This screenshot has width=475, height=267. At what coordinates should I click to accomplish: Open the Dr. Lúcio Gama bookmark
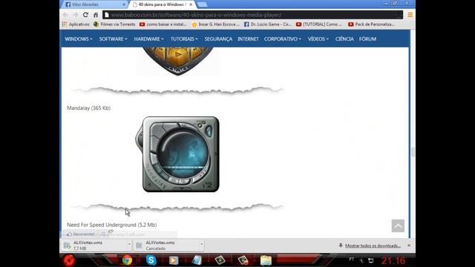pos(268,24)
